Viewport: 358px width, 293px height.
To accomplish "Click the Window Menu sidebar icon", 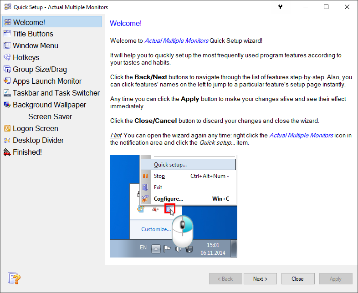I will (7, 45).
